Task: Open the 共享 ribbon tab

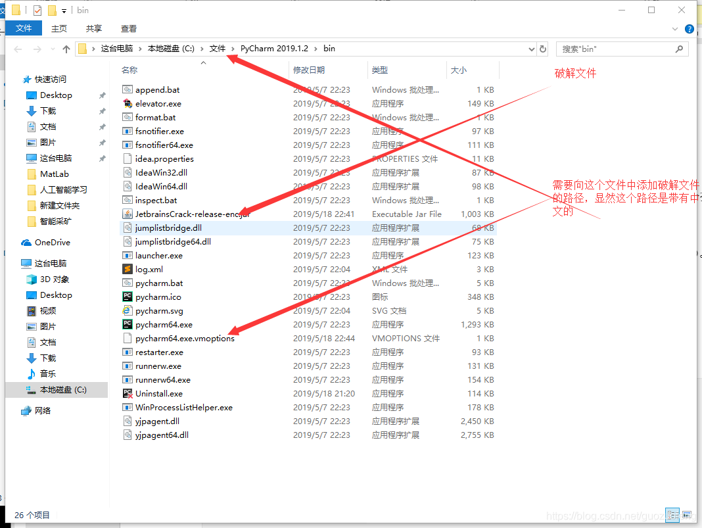Action: point(94,29)
